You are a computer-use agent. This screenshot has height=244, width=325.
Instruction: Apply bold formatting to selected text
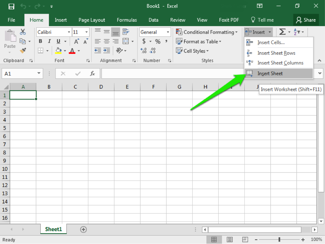pyautogui.click(x=40, y=41)
